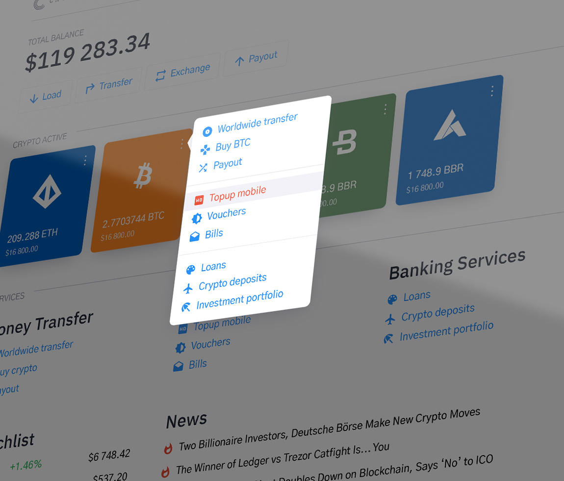Screen dimensions: 564x481
Task: Open Bills link below the popup
Action: coord(198,364)
